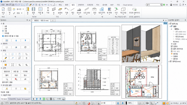
Task: Switch to the AI Support panel tab
Action: 26,99
